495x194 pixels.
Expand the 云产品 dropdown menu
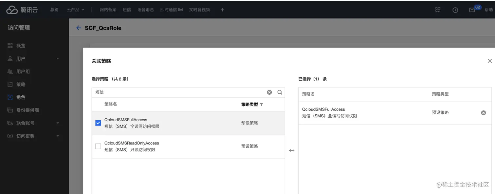coord(76,10)
